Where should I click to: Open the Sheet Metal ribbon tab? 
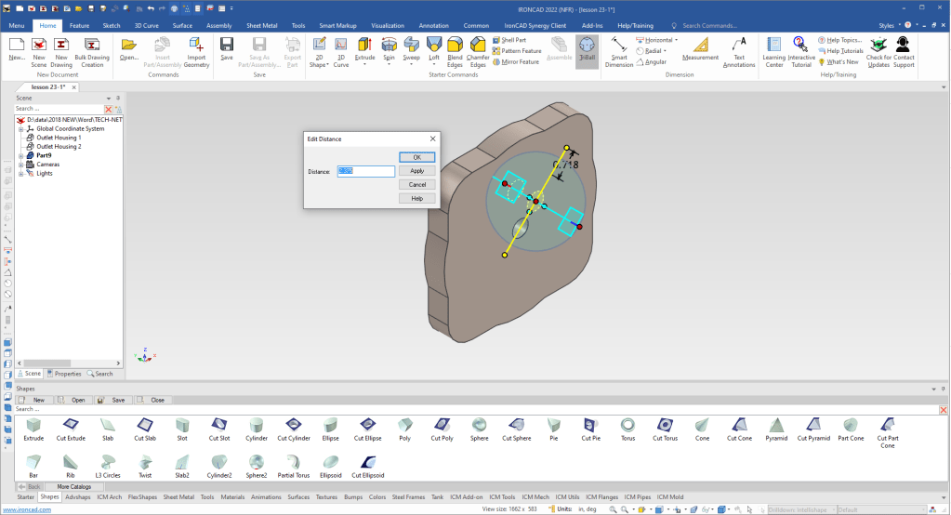point(262,26)
